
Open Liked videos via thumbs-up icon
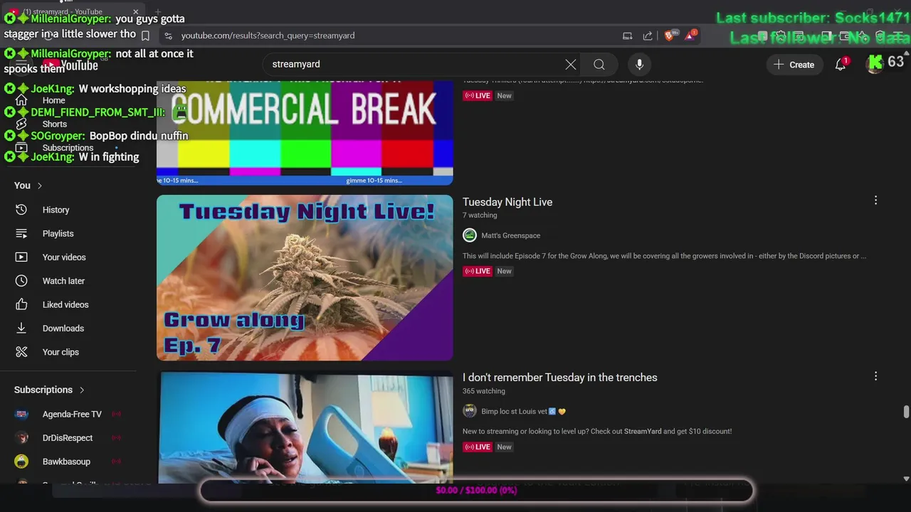[x=21, y=304]
